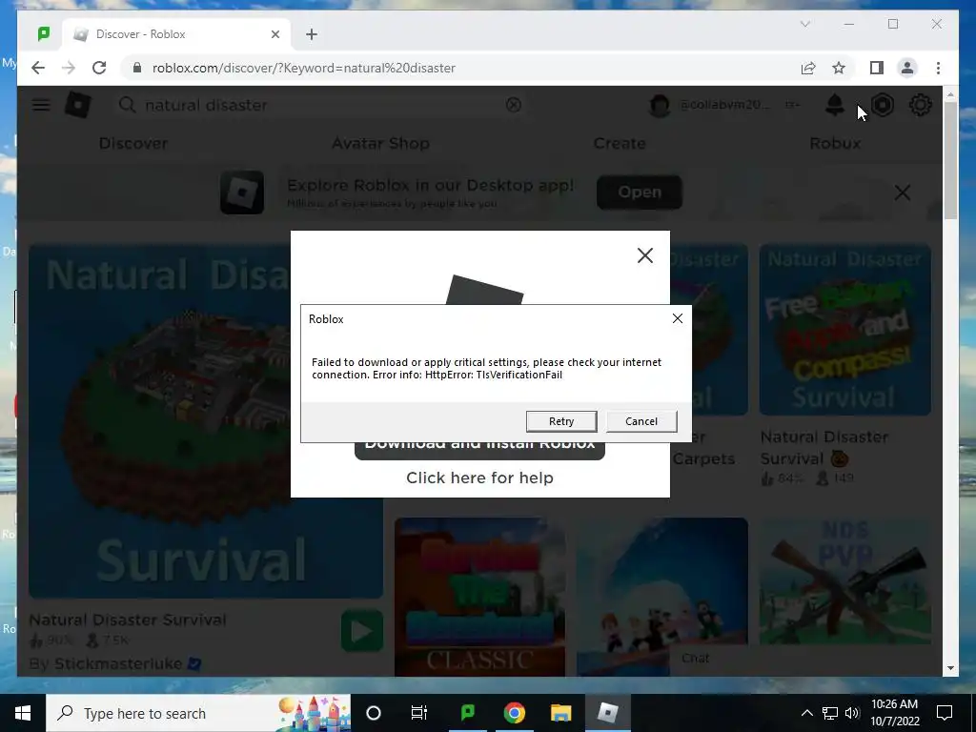Open the Chrome three-dot menu

[x=938, y=68]
